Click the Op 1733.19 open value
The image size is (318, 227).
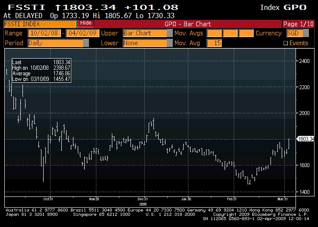[70, 16]
